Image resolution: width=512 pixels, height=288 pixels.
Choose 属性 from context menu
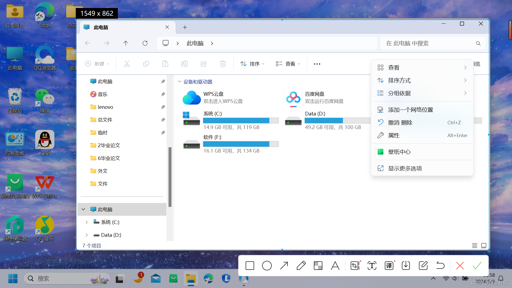coord(394,135)
